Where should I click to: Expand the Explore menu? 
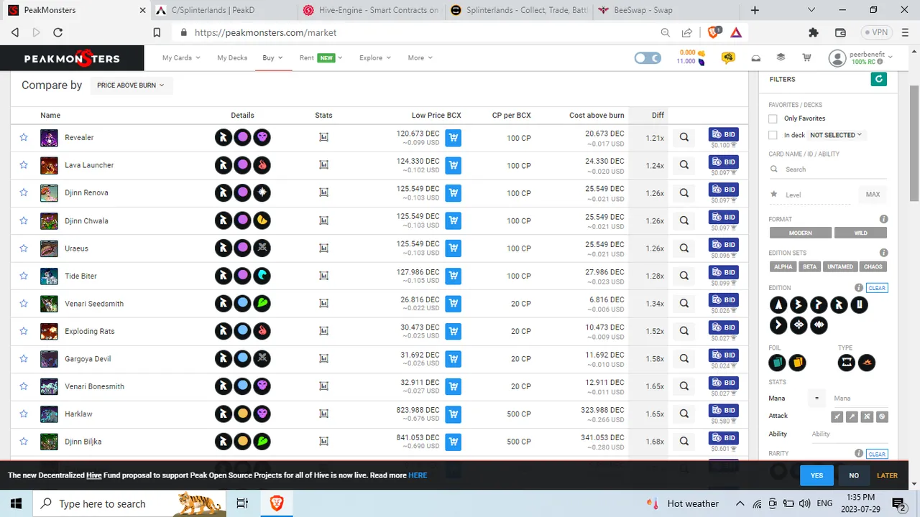[375, 58]
